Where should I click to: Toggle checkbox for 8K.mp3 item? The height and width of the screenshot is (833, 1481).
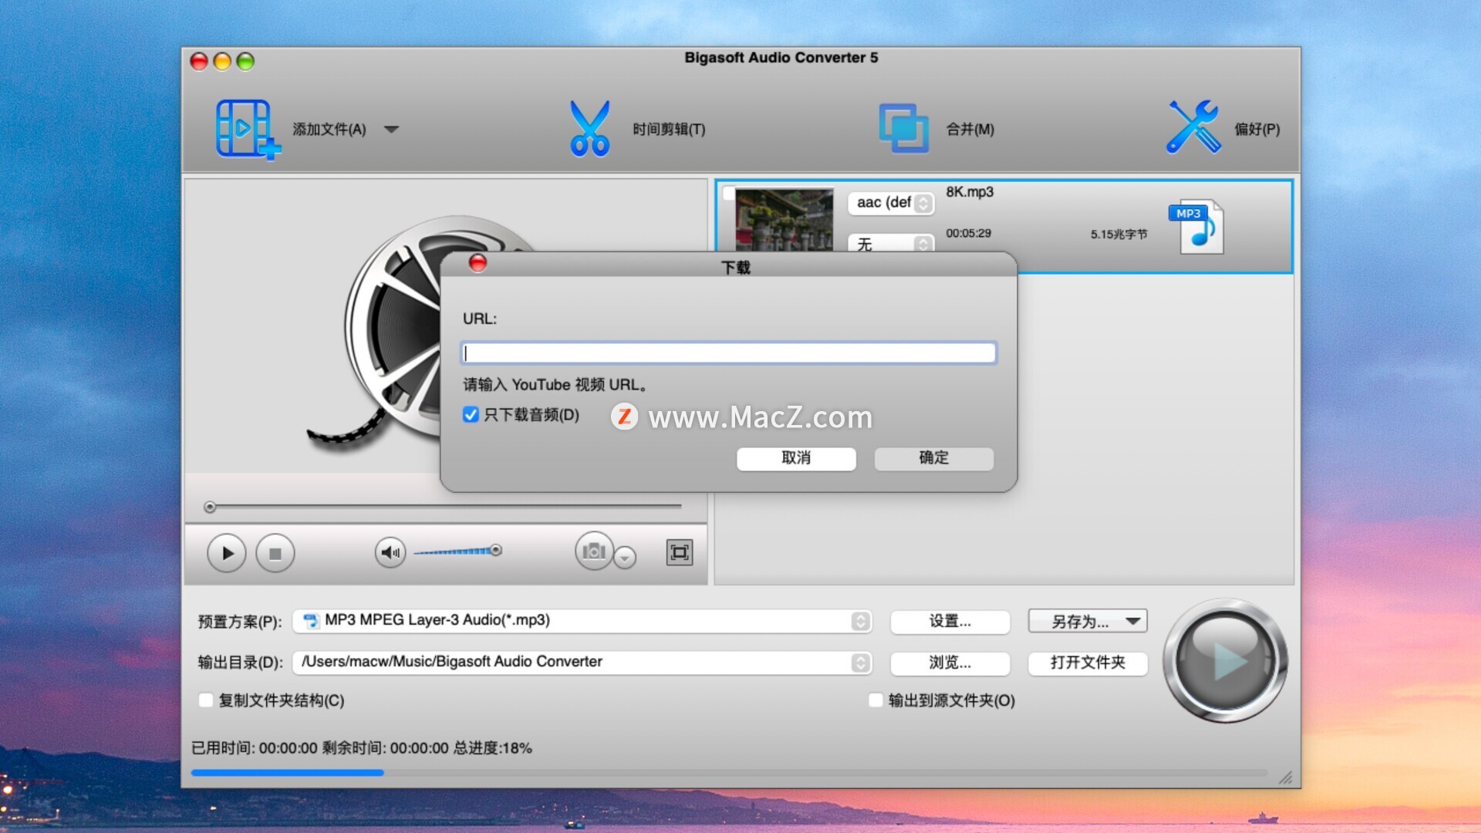(728, 194)
